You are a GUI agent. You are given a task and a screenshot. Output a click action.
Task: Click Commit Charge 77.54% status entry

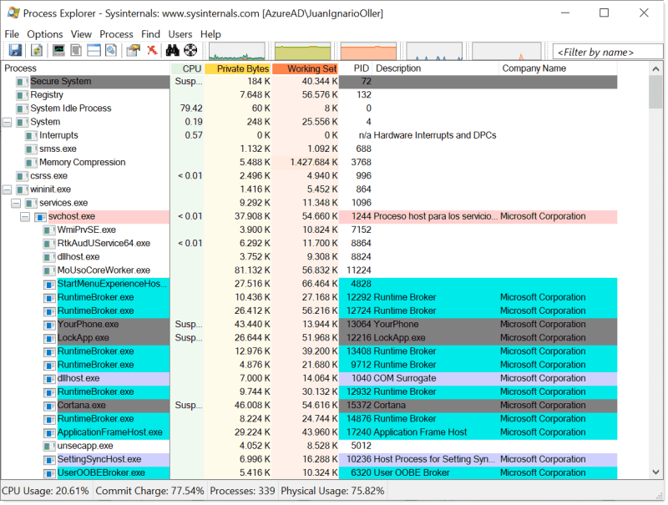[x=149, y=491]
